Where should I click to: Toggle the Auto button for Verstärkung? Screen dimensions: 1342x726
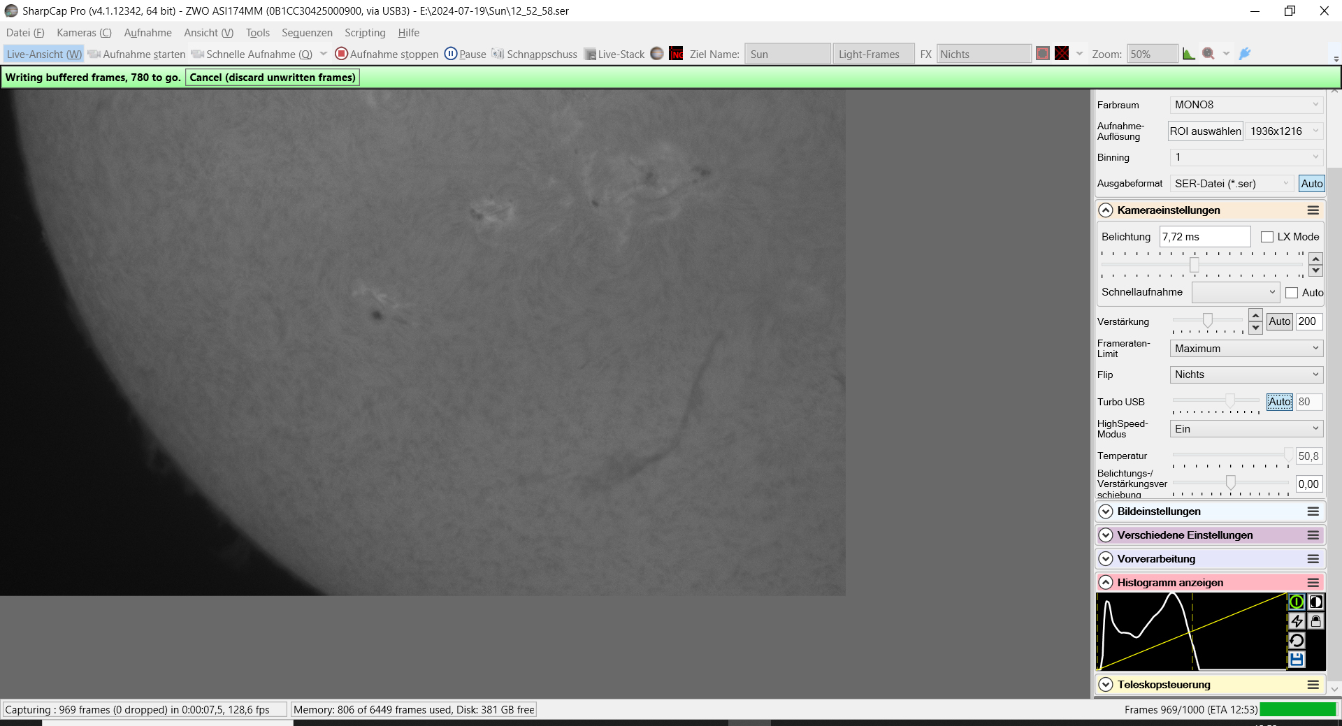click(x=1280, y=321)
